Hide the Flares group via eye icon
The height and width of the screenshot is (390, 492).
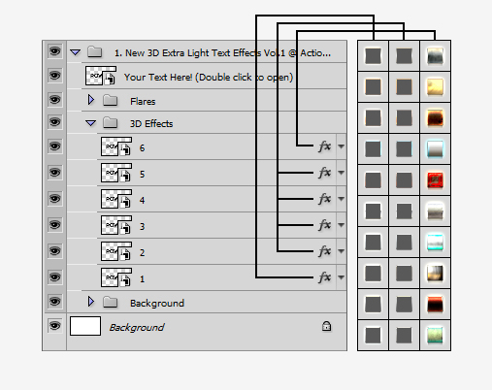point(54,100)
